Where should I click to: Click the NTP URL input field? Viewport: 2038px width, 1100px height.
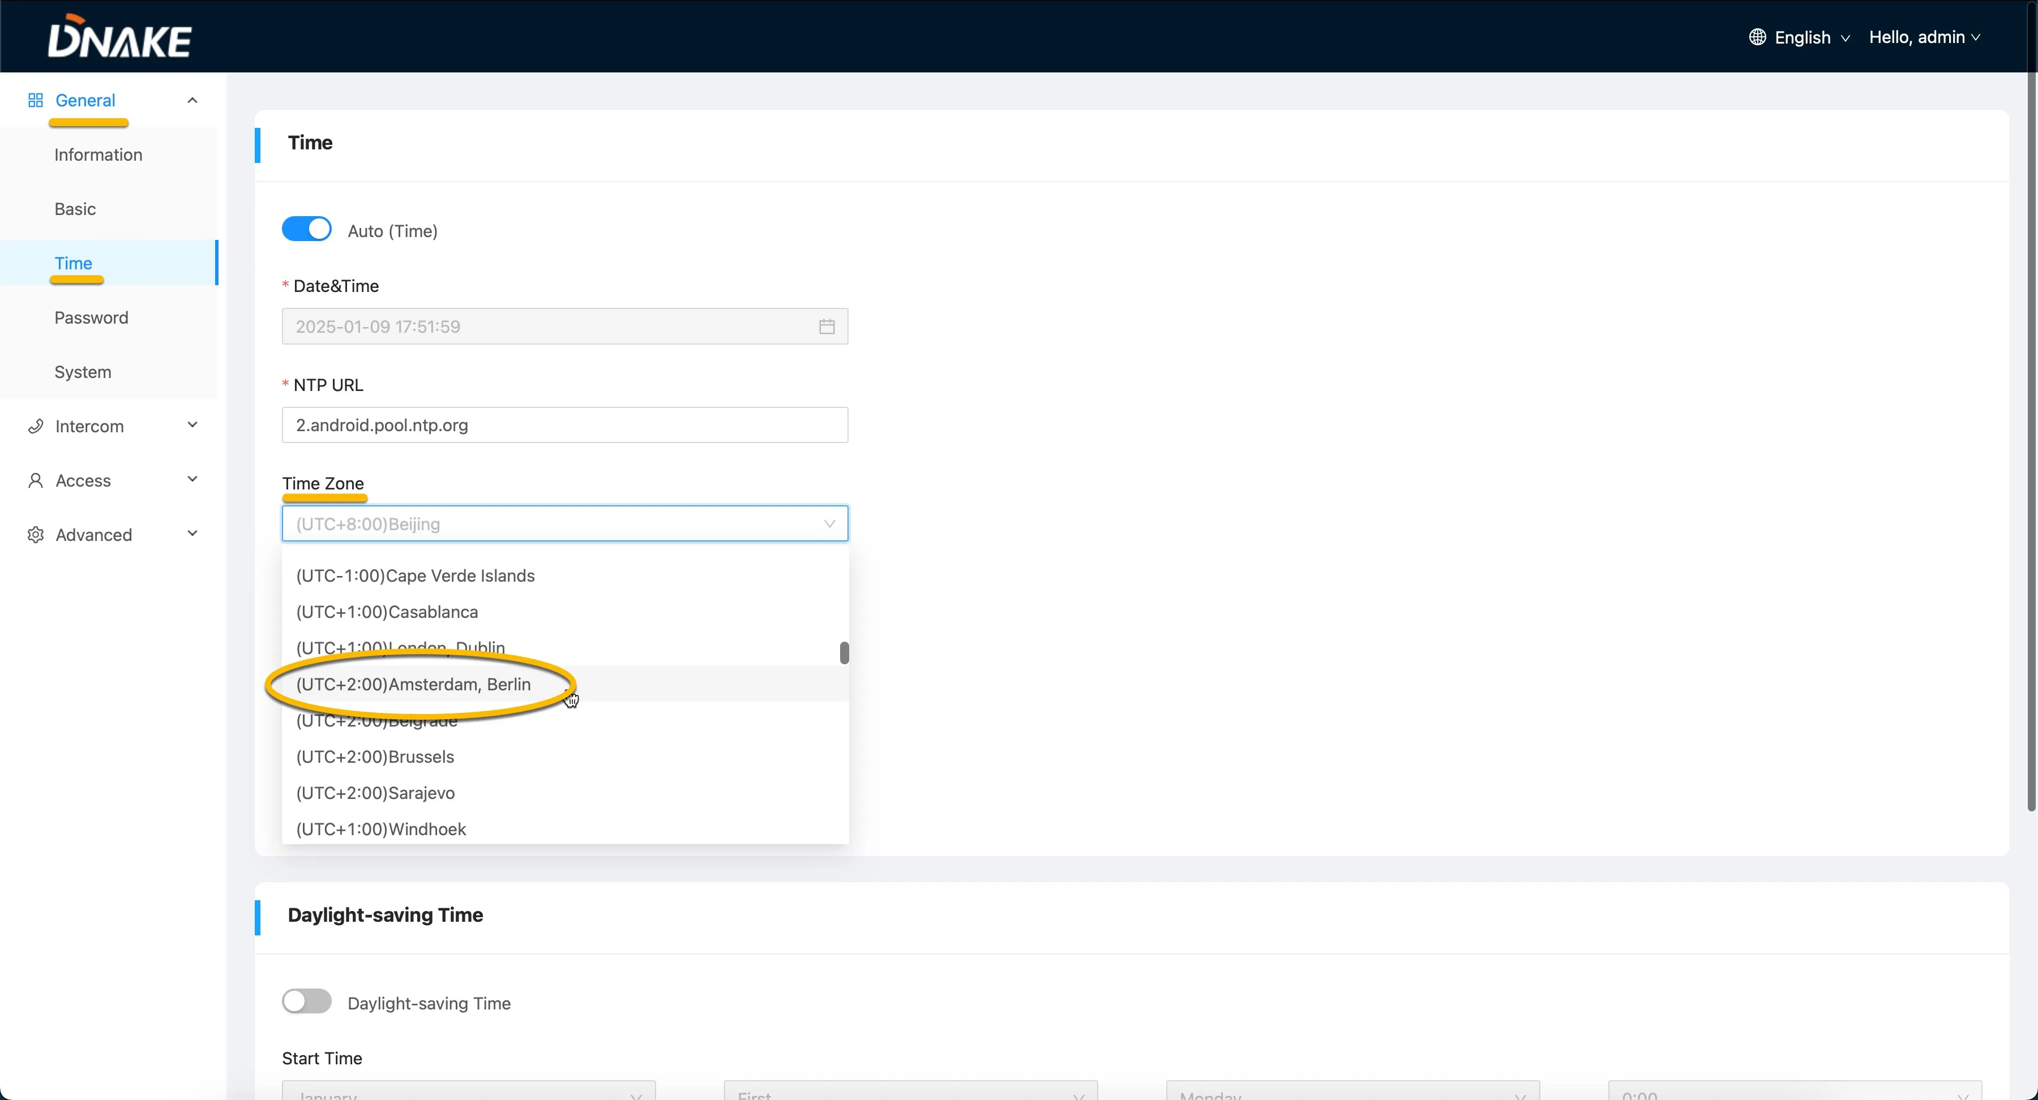pyautogui.click(x=565, y=426)
